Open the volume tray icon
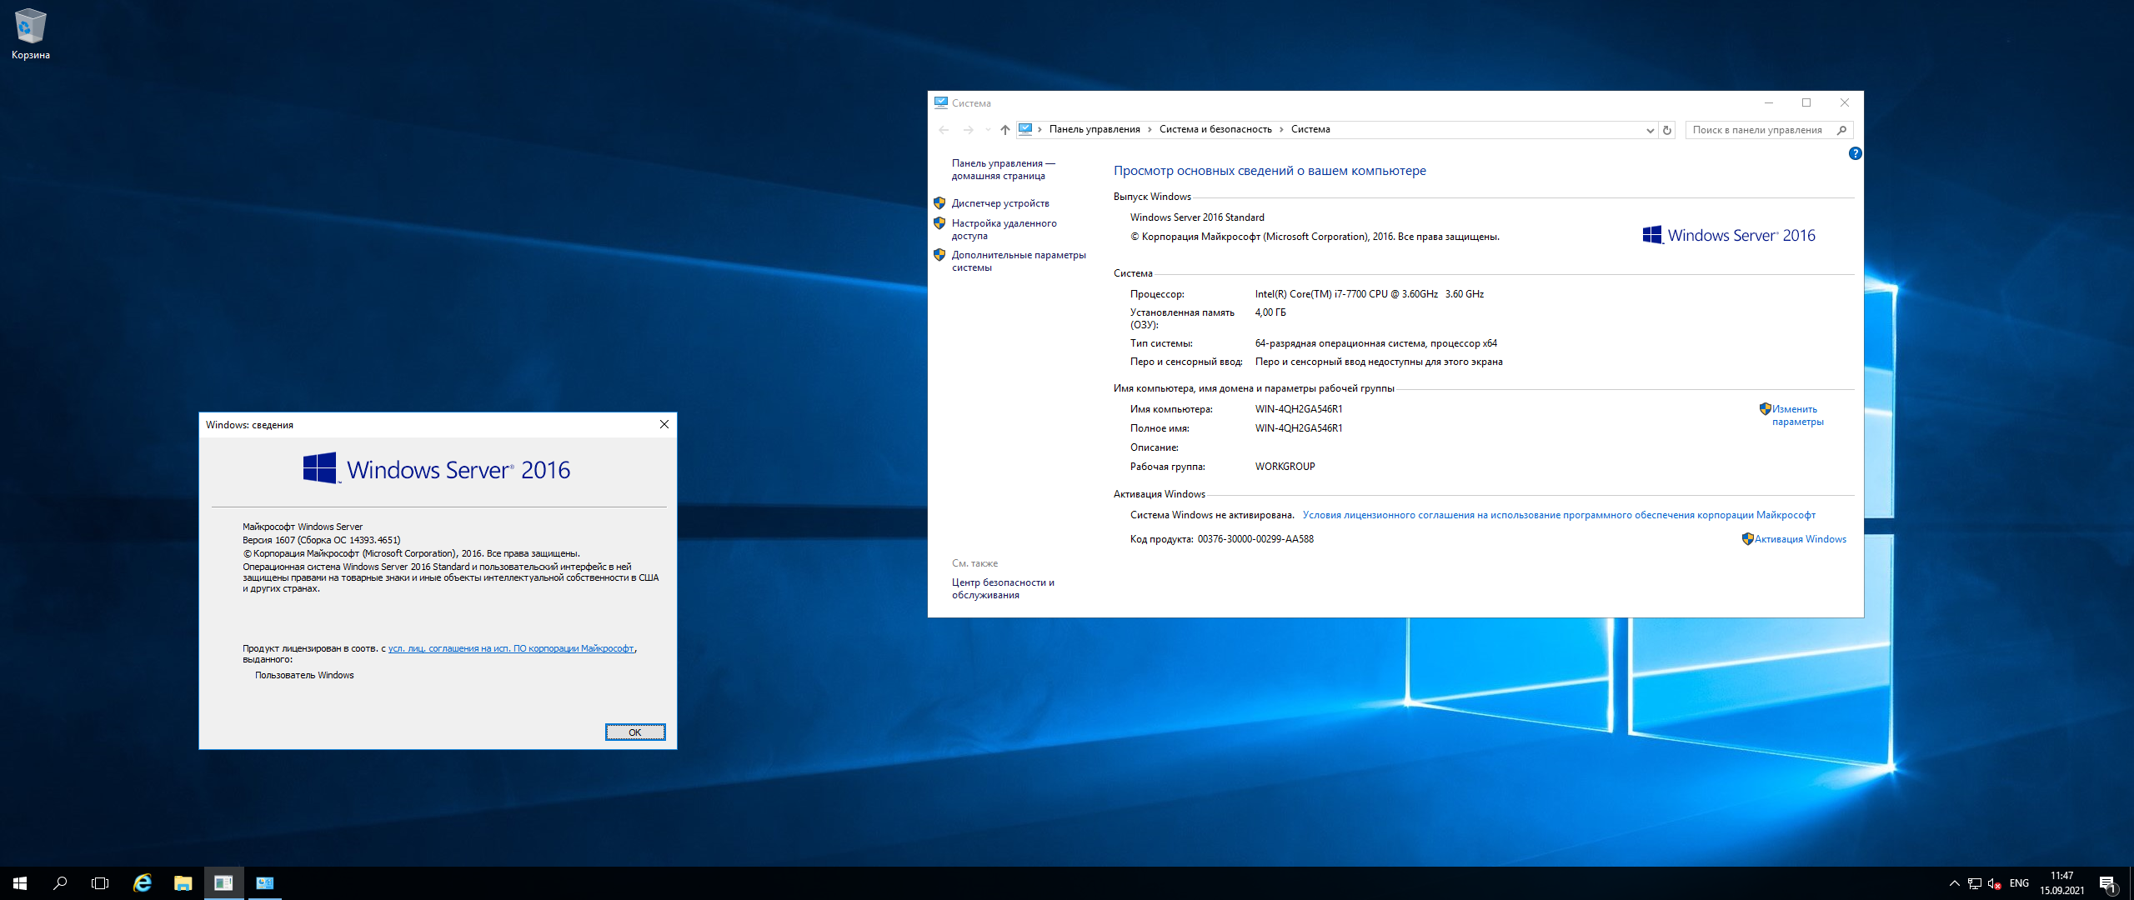 point(1994,883)
